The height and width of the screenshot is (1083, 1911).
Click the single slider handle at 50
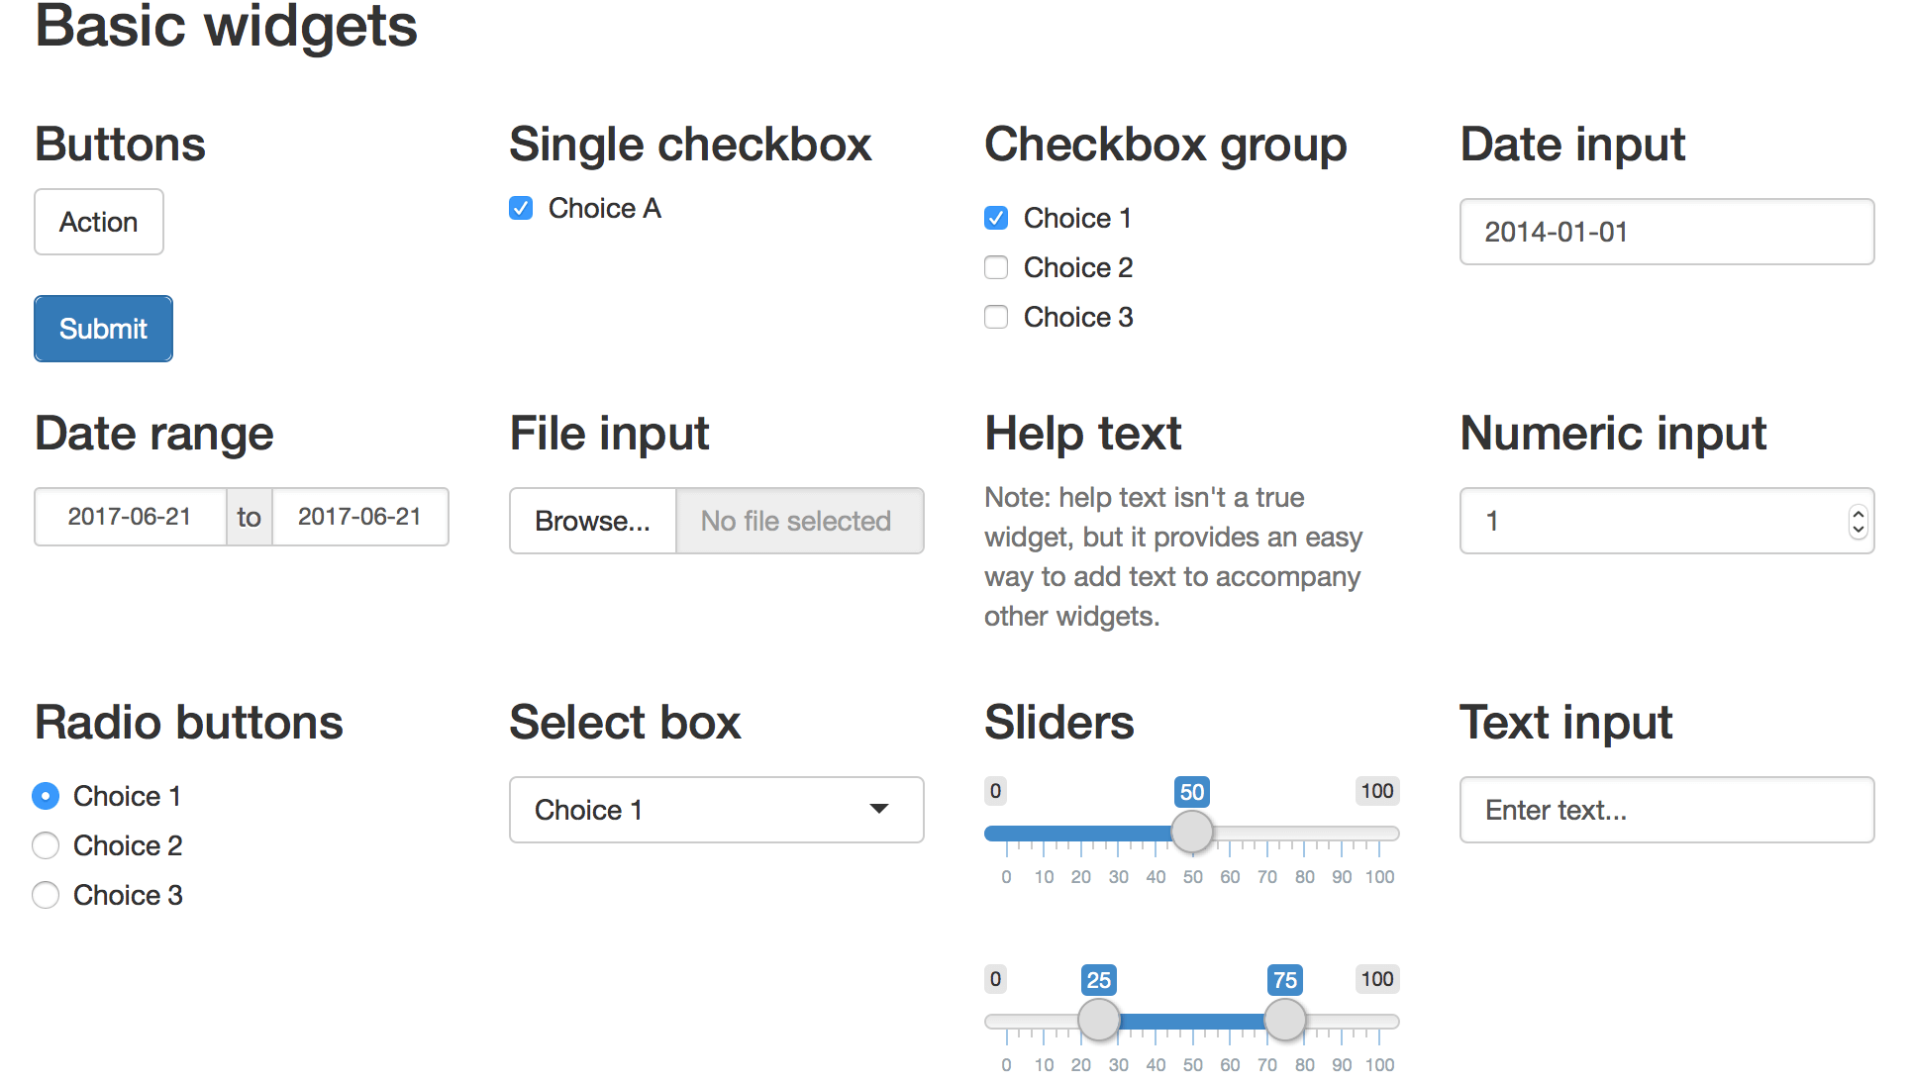pyautogui.click(x=1192, y=832)
